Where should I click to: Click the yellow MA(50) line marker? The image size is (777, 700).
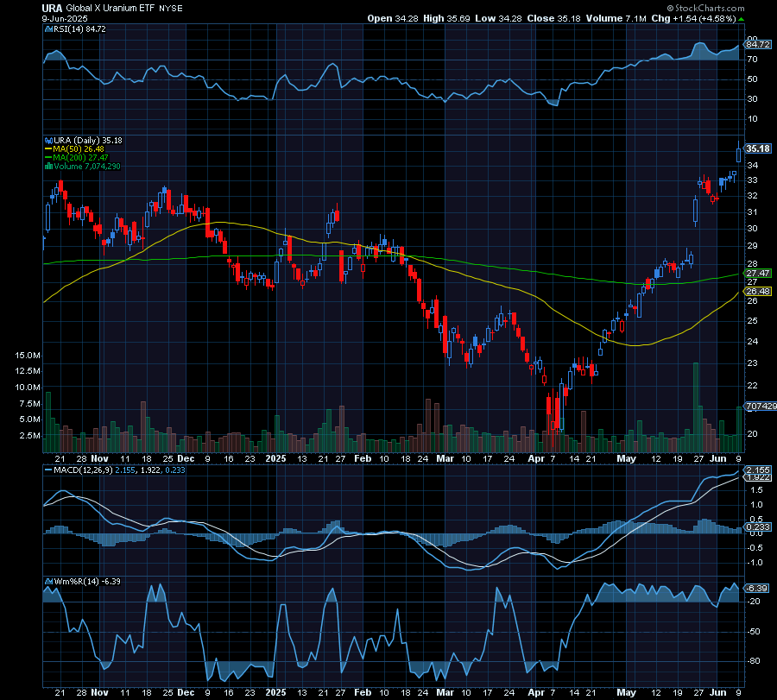click(49, 148)
